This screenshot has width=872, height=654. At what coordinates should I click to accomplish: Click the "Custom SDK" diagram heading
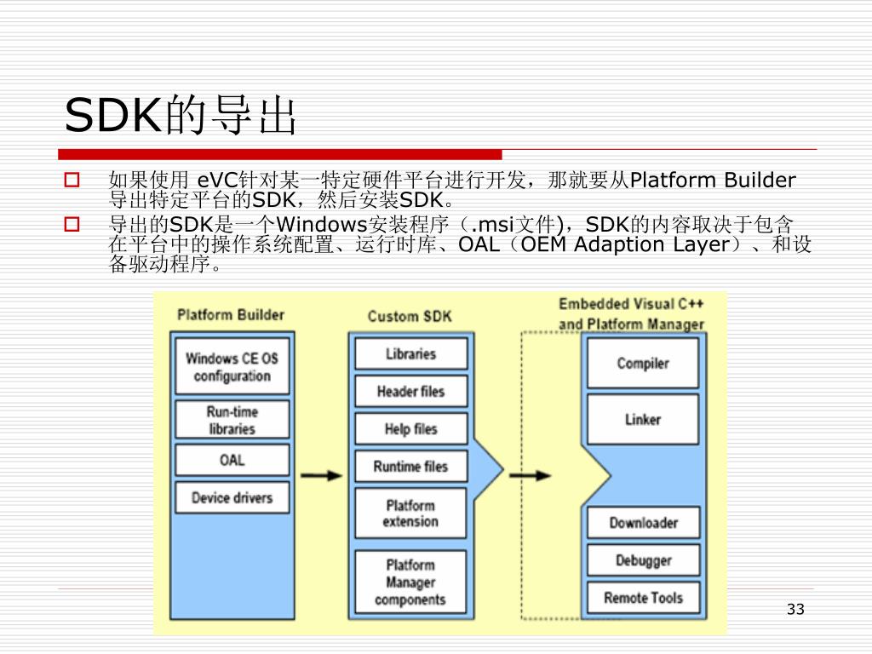click(410, 317)
